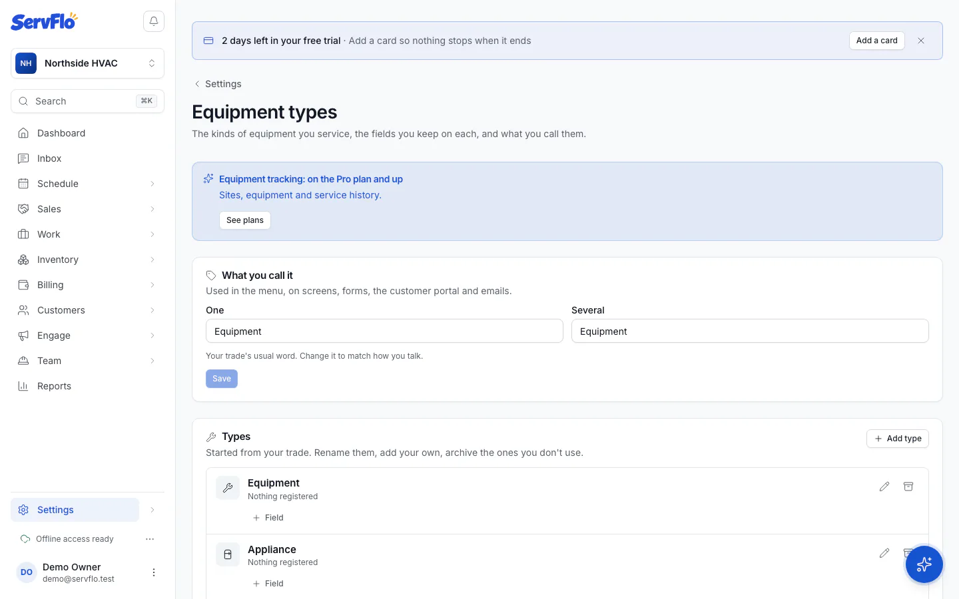Go back to Settings breadcrumb

tap(218, 84)
